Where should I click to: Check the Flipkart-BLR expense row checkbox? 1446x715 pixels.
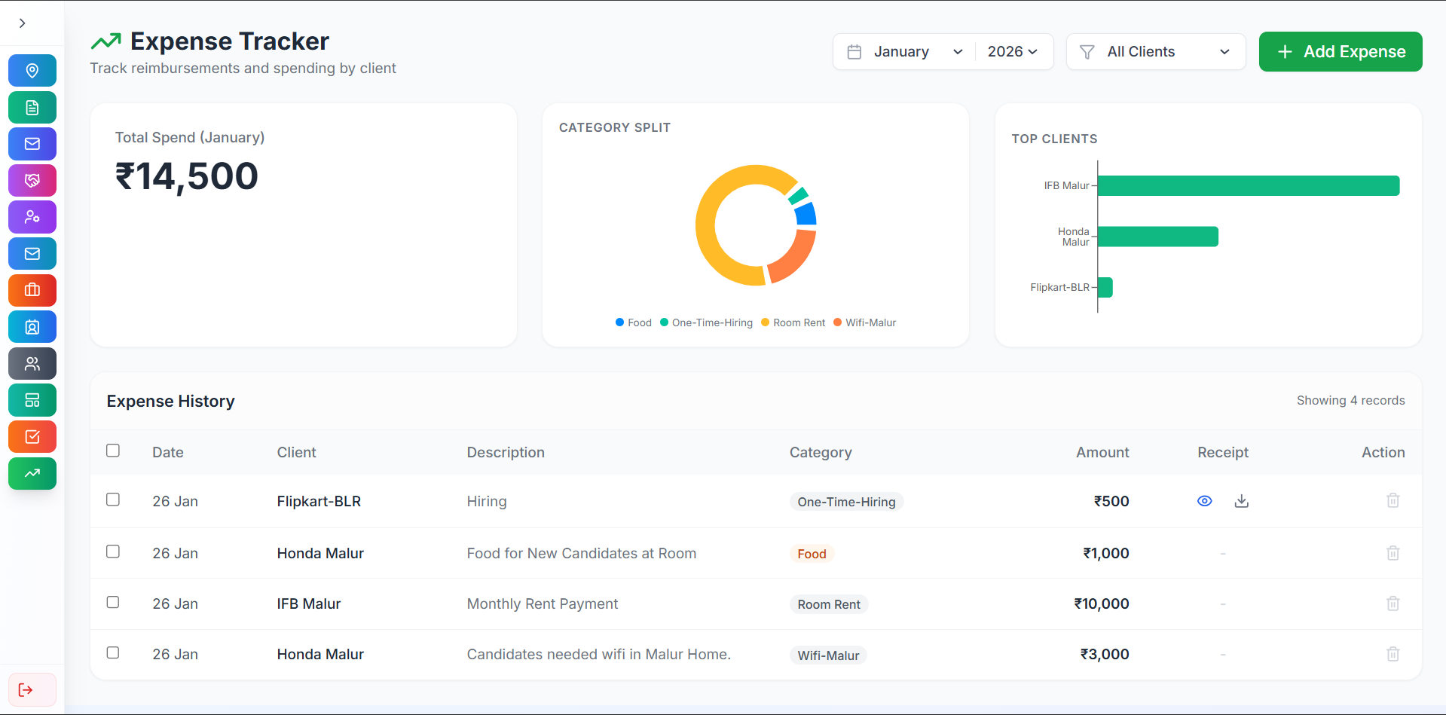pos(113,500)
